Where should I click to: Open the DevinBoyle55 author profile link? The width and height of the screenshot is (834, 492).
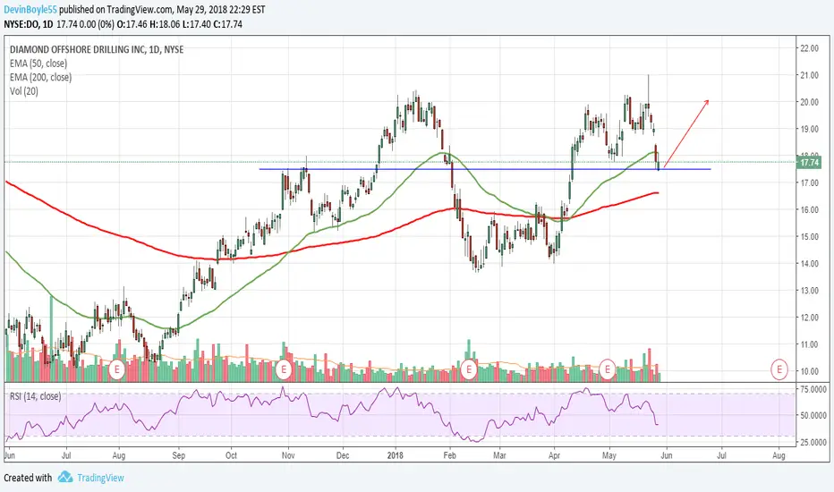click(30, 10)
